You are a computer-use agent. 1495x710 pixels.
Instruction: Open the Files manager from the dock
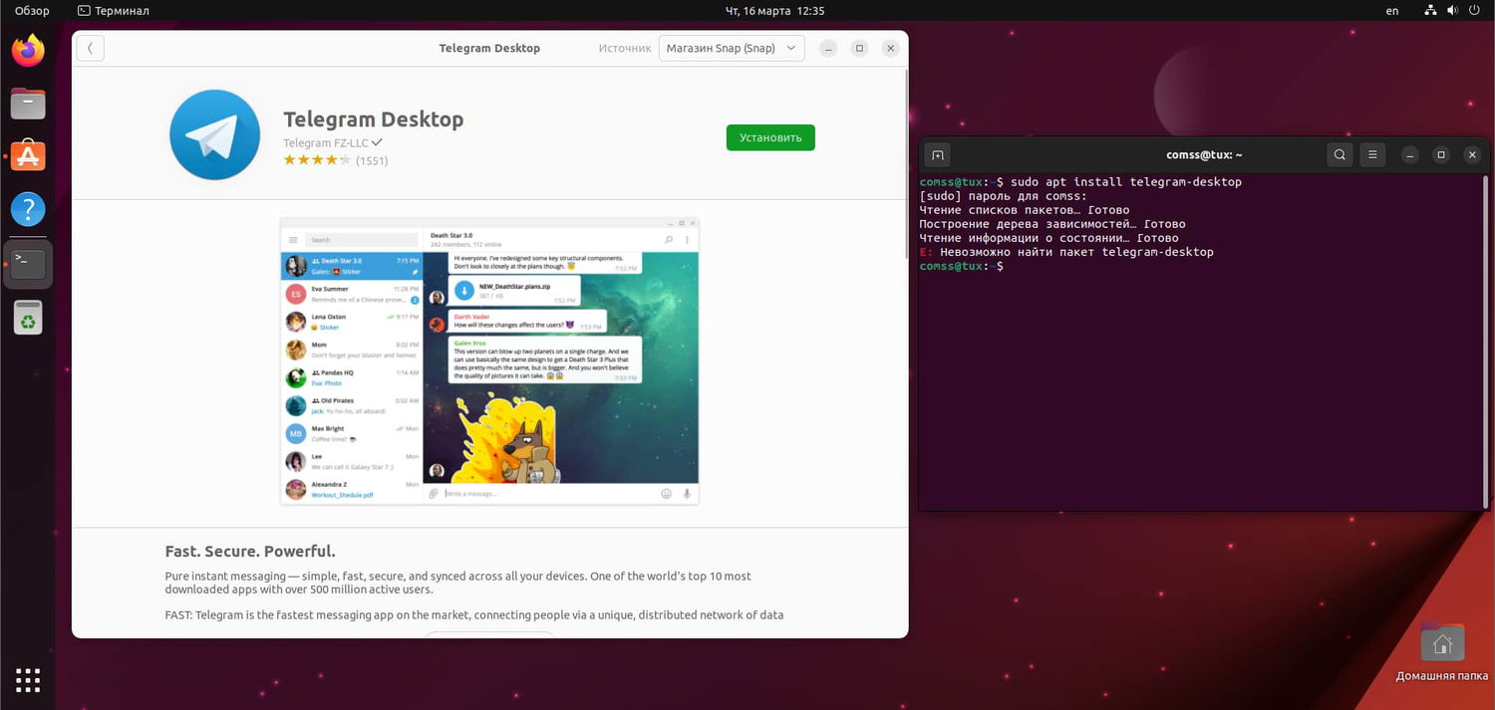tap(28, 103)
